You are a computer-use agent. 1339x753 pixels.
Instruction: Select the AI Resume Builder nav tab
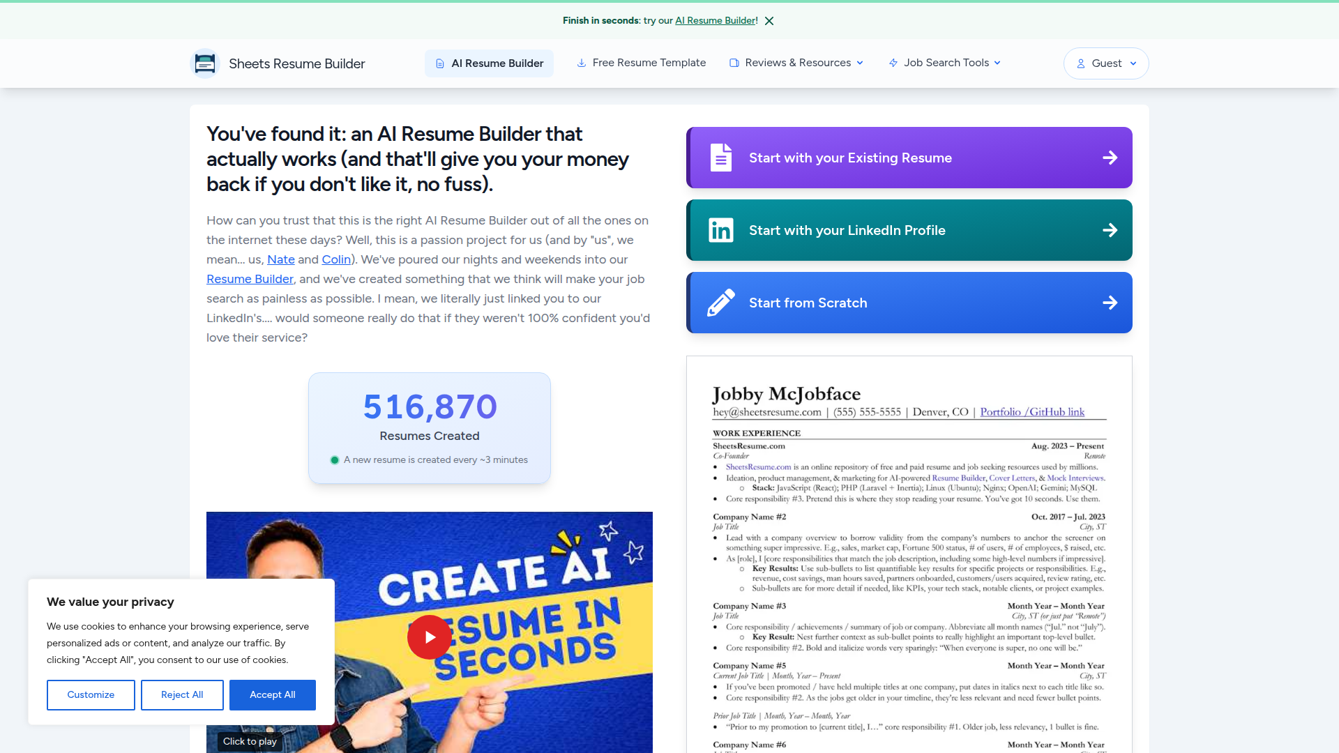coord(489,63)
